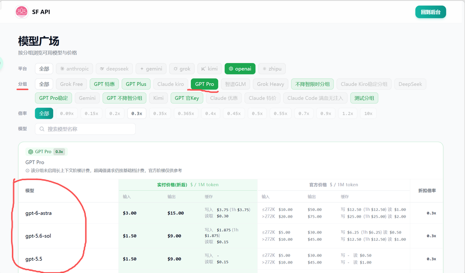Select multiplier filter 全部
Viewport: 465px width, 273px height.
pos(44,113)
